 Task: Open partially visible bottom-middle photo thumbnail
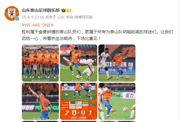[79, 121]
